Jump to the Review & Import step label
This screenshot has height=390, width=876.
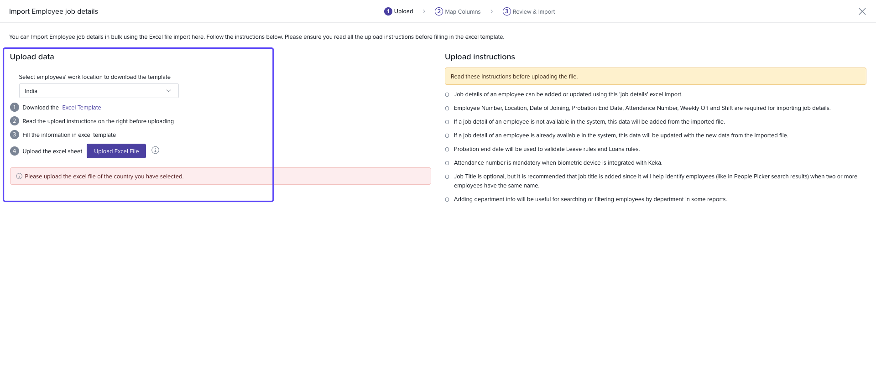coord(533,12)
